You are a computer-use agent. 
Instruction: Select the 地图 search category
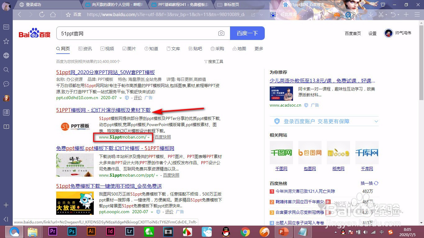coord(239,49)
